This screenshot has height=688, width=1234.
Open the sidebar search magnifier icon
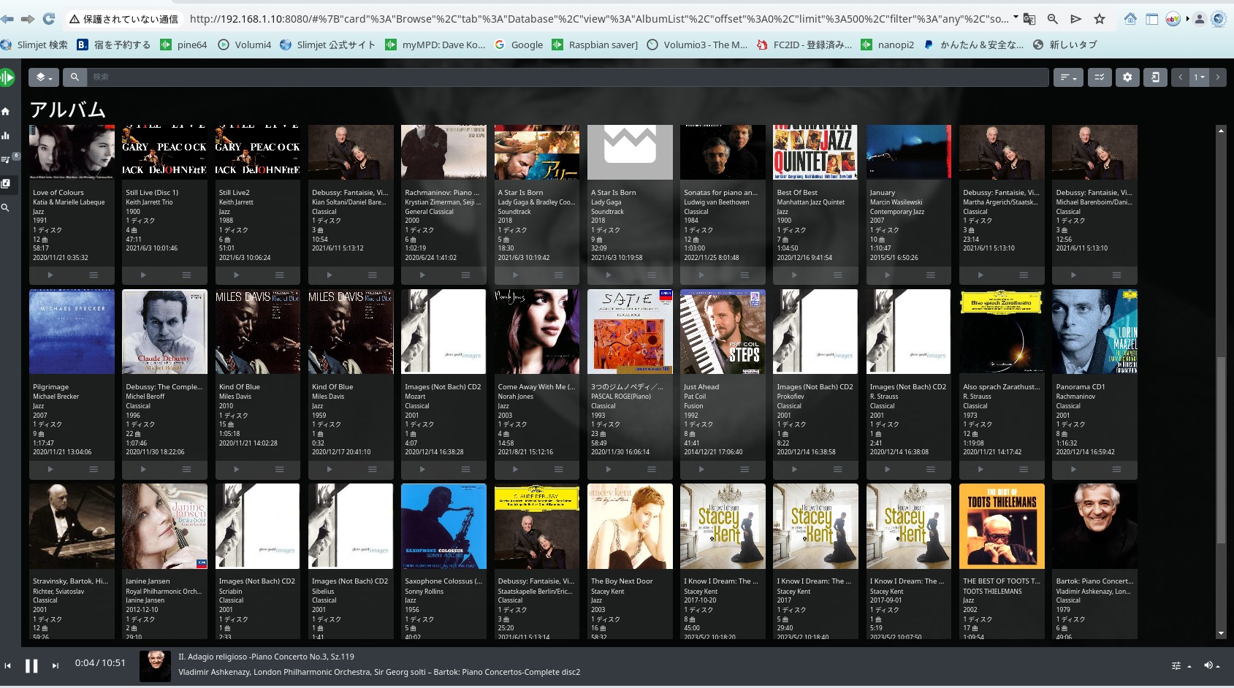pos(6,208)
